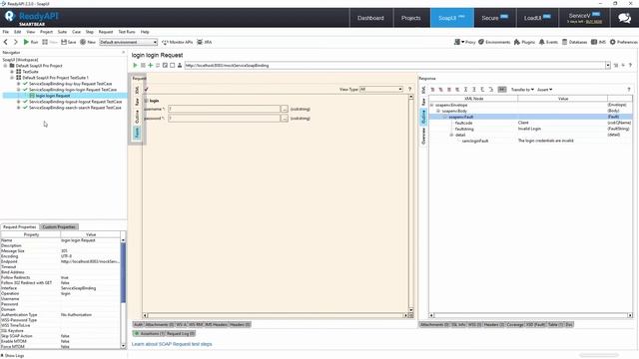Open Monitor APIs from the toolbar

[x=178, y=42]
